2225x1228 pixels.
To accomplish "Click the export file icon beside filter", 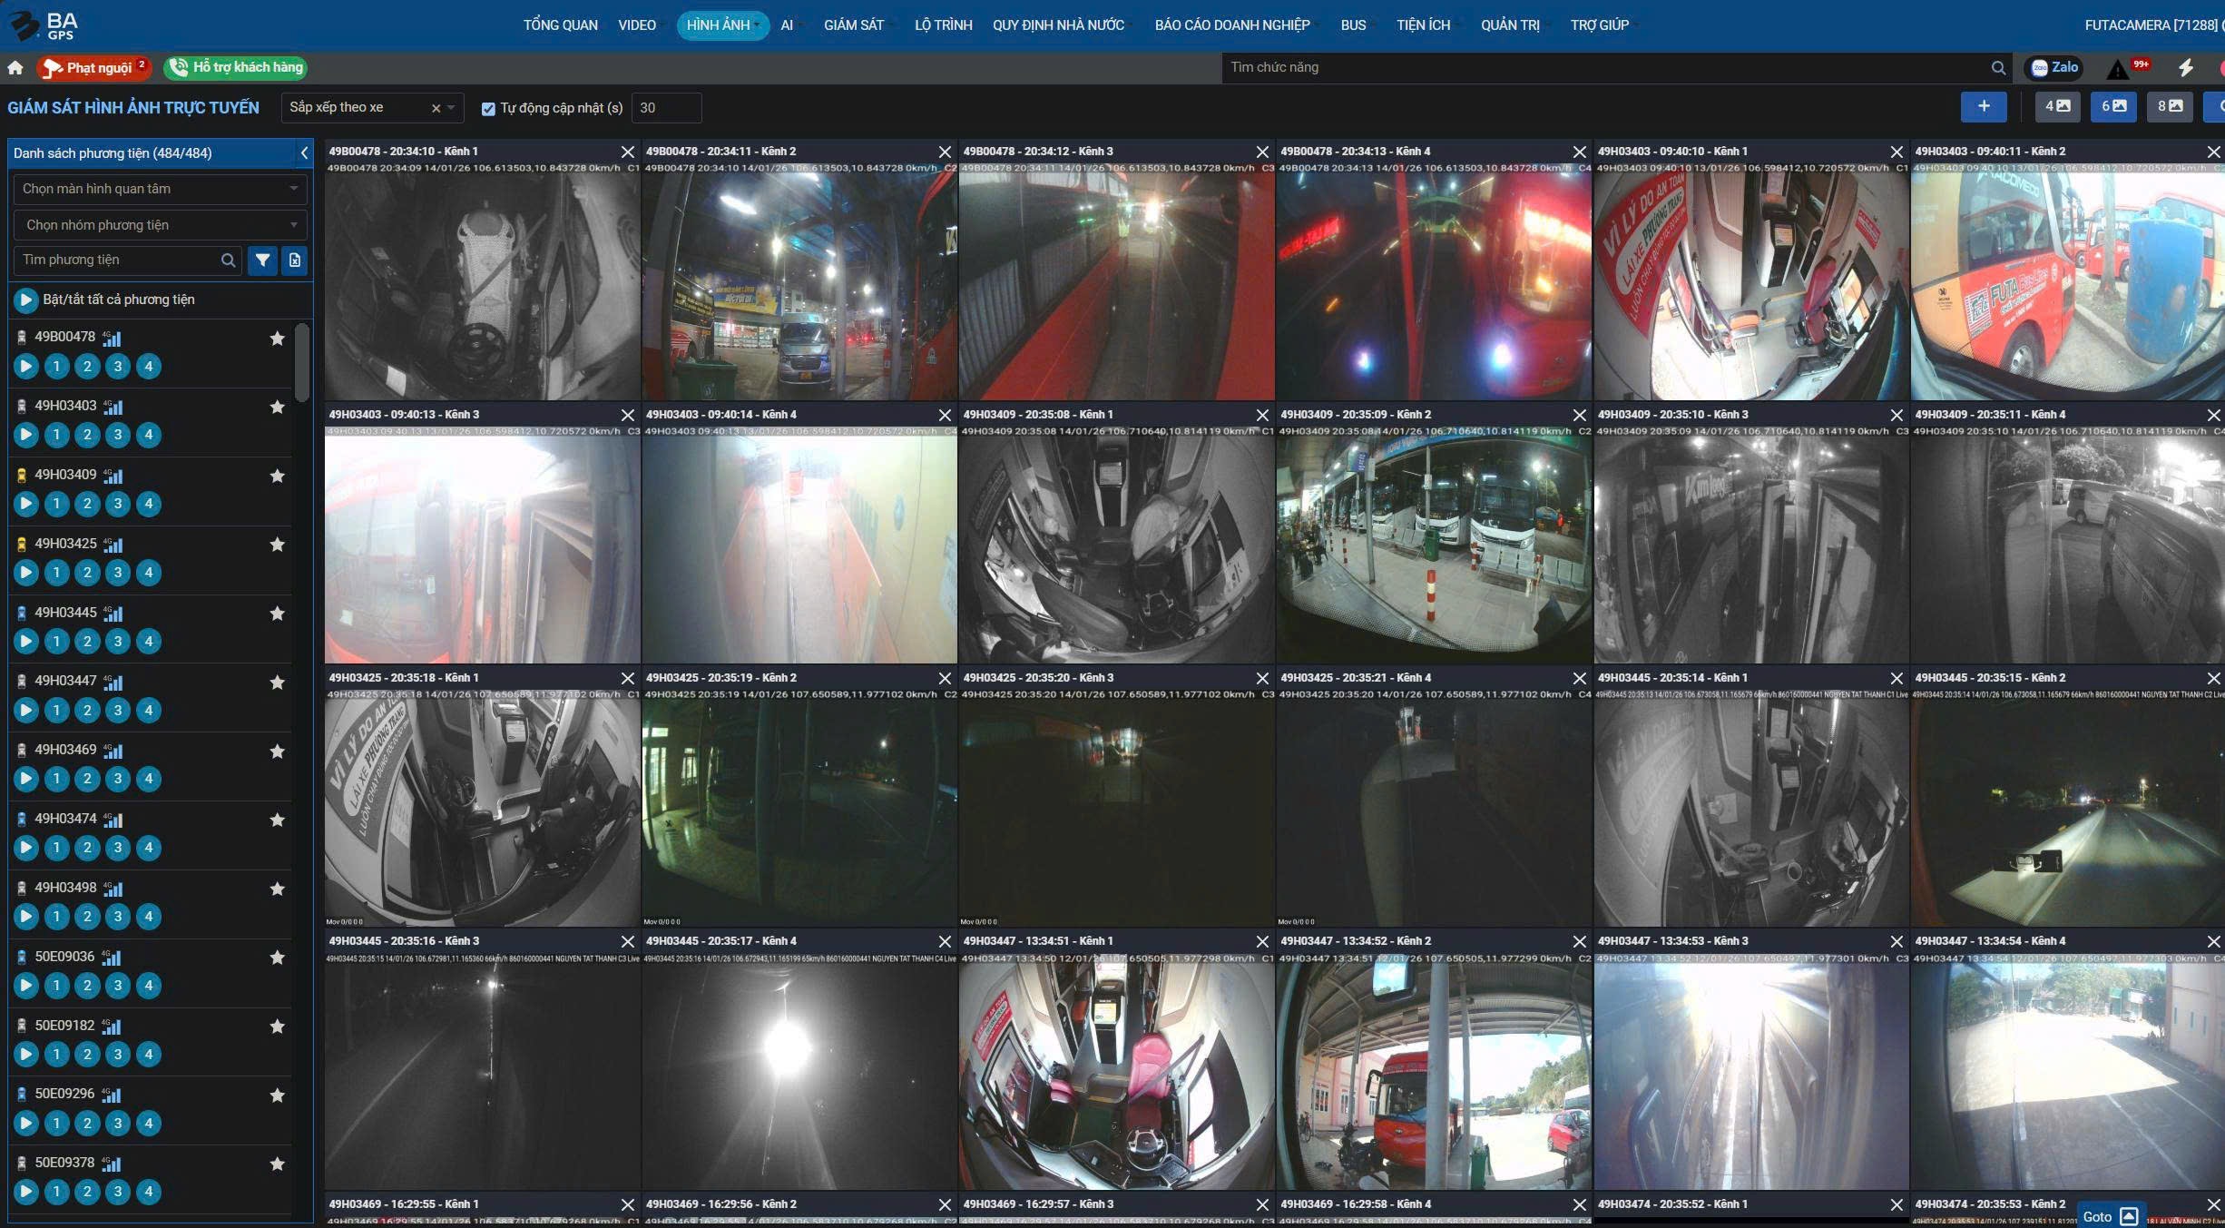I will point(295,260).
